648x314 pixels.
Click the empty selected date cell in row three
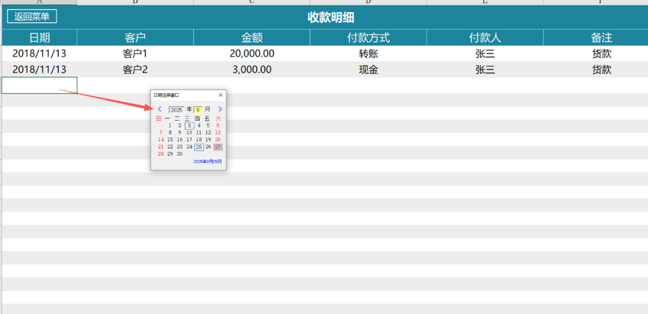point(40,85)
